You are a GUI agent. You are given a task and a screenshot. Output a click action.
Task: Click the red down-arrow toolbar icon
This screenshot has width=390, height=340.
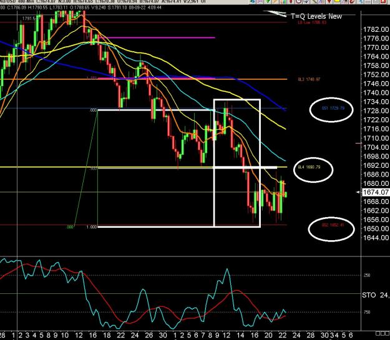[329, 1]
